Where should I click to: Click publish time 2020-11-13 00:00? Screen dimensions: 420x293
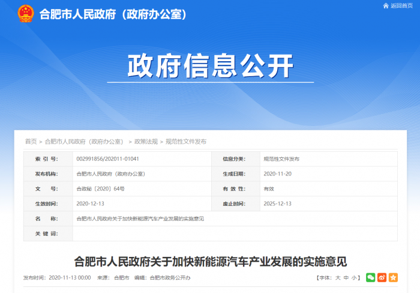[70, 278]
